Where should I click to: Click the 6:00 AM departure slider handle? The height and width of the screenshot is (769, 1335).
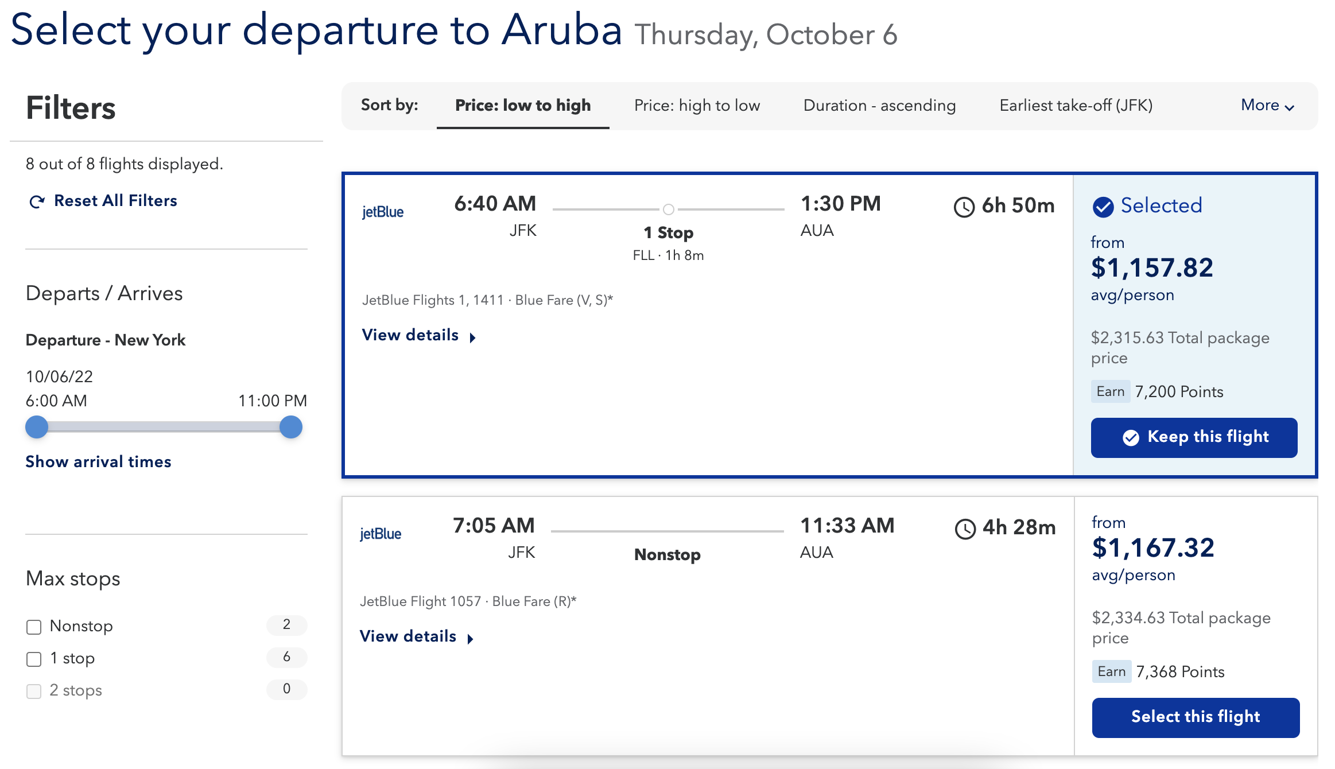click(x=37, y=427)
